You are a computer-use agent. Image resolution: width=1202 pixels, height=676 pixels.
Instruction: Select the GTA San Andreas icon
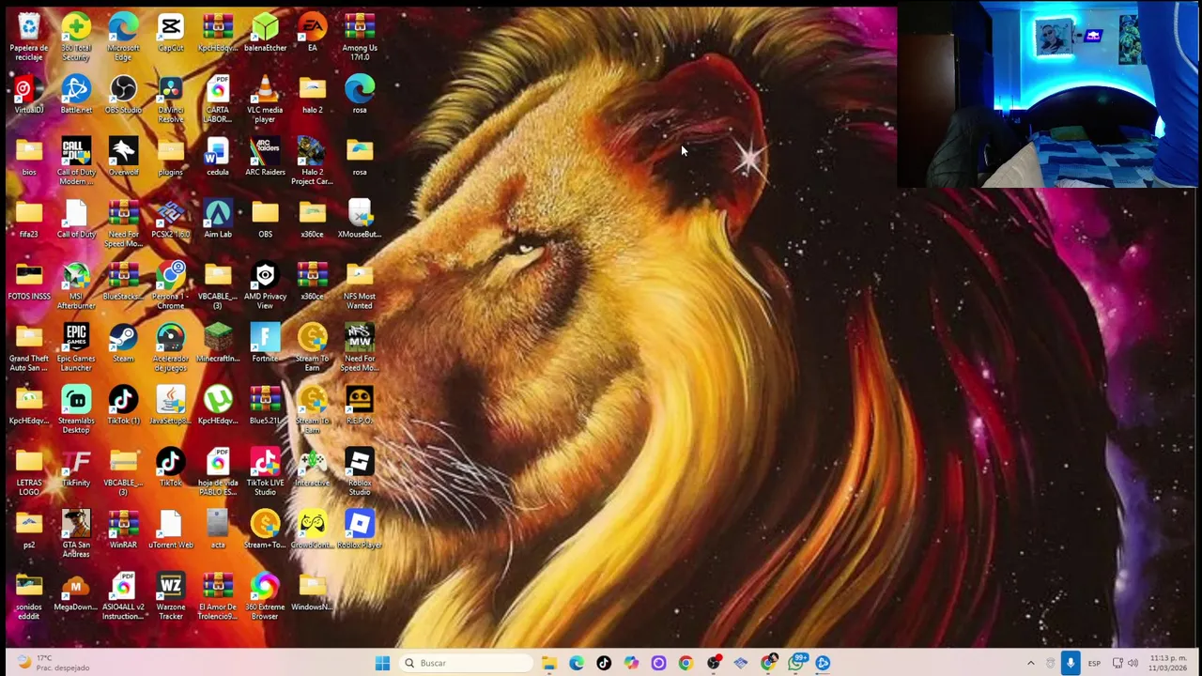[76, 533]
